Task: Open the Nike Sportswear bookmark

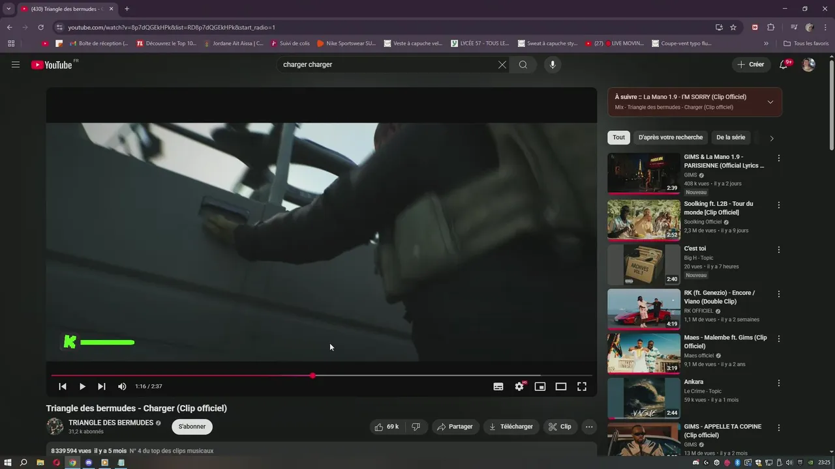Action: (x=346, y=44)
